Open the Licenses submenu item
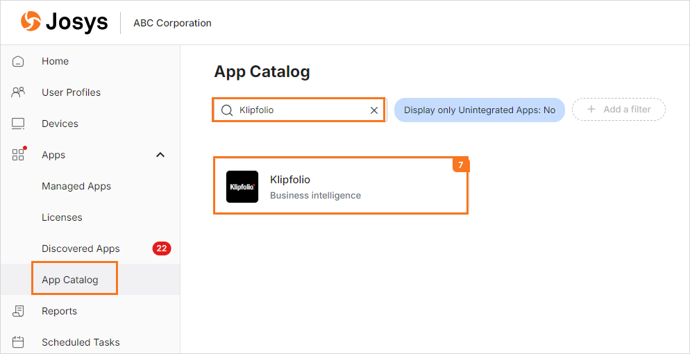Image resolution: width=690 pixels, height=354 pixels. [x=62, y=217]
